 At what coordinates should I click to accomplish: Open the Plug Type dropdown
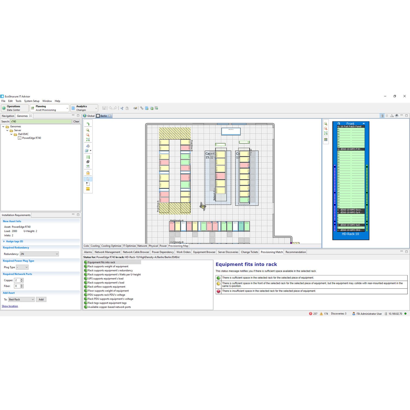point(22,267)
